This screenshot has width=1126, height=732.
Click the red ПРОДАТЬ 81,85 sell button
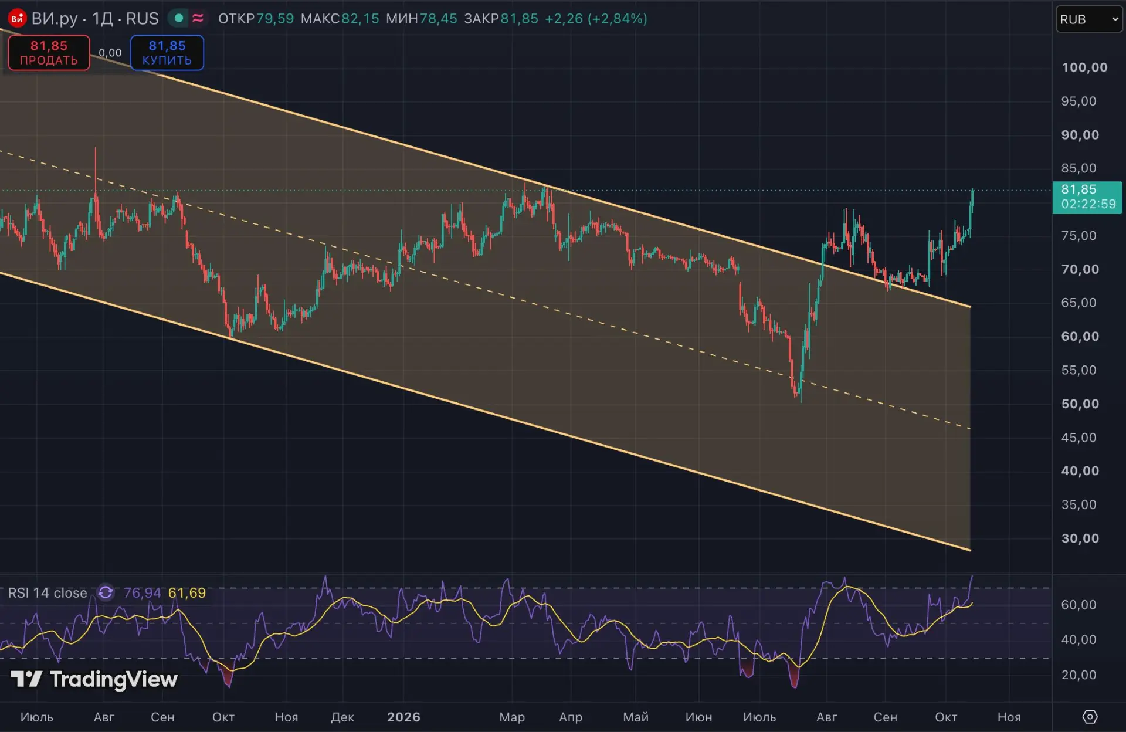pyautogui.click(x=49, y=53)
